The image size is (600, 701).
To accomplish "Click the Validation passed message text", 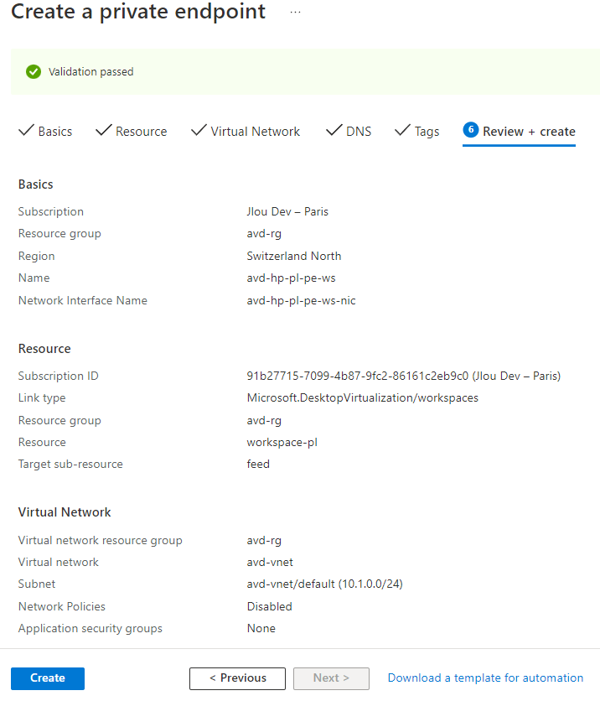I will tap(91, 72).
